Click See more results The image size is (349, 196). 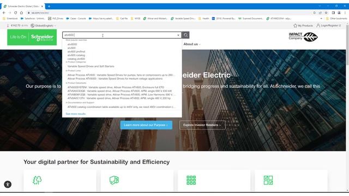(75, 114)
